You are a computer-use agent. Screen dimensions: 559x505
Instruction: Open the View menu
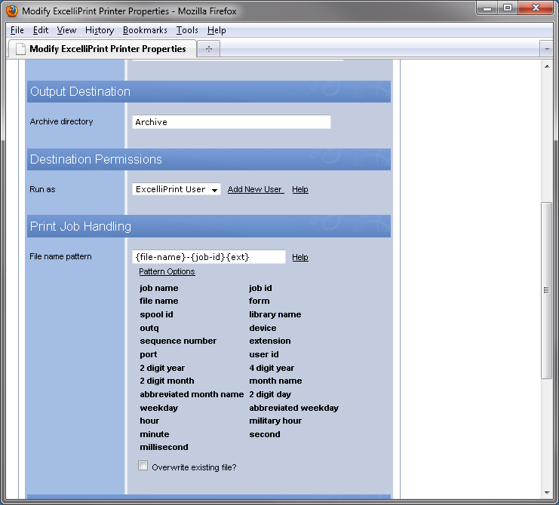pos(66,30)
